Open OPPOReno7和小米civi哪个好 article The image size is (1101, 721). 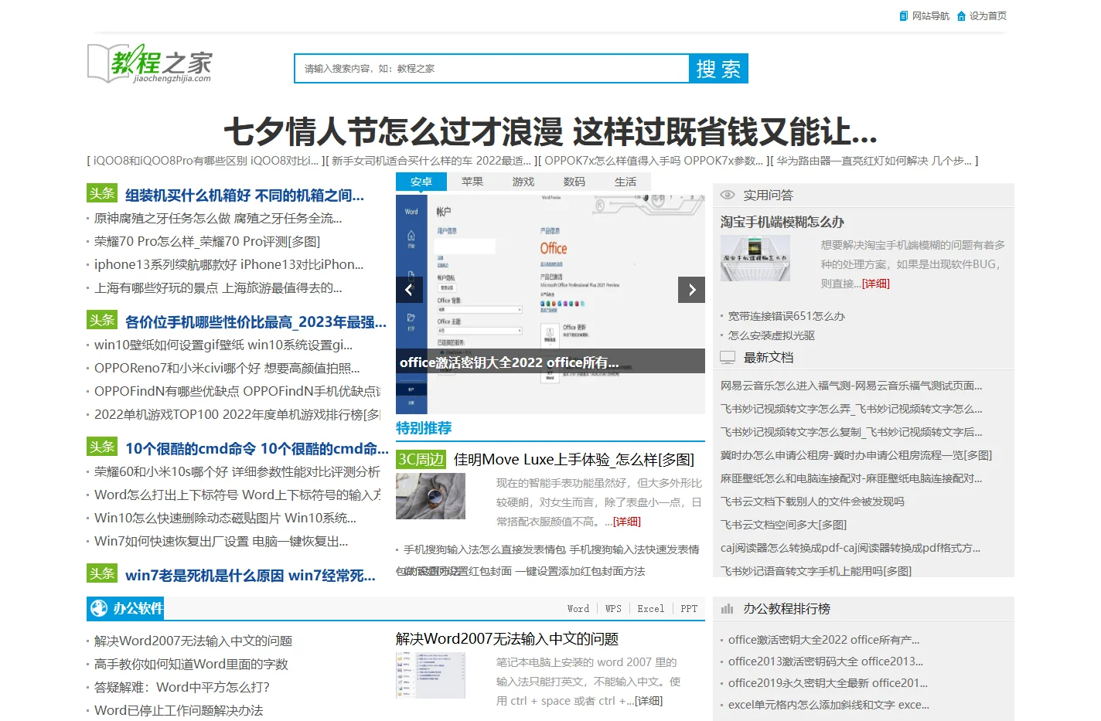(x=227, y=368)
